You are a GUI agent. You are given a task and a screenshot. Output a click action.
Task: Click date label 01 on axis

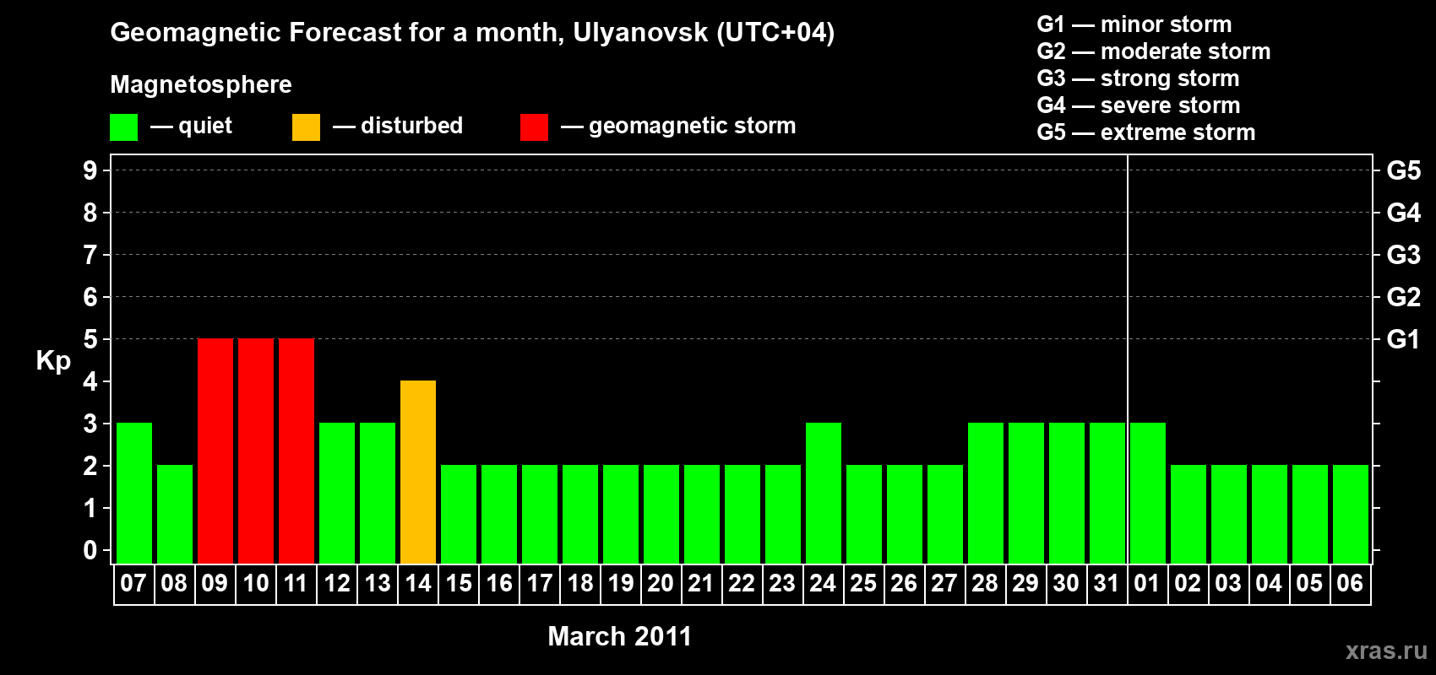click(x=1147, y=583)
